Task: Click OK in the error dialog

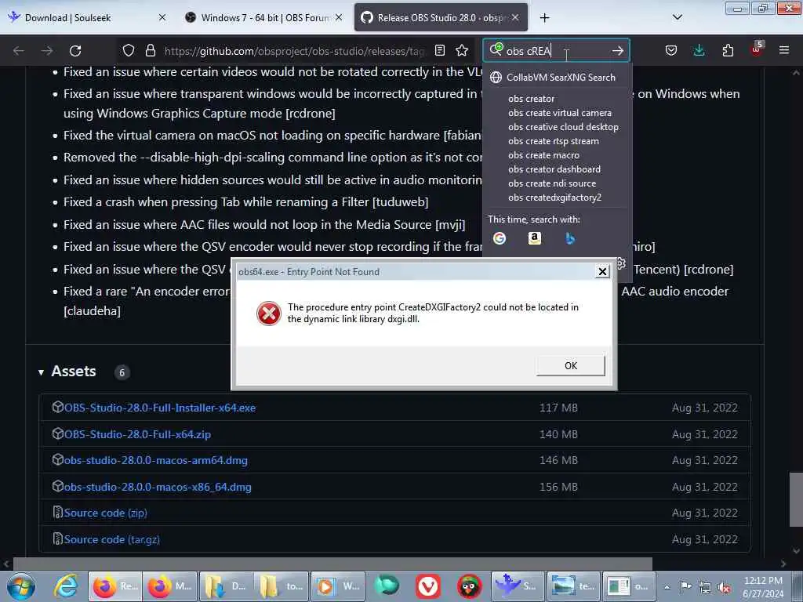Action: point(571,365)
